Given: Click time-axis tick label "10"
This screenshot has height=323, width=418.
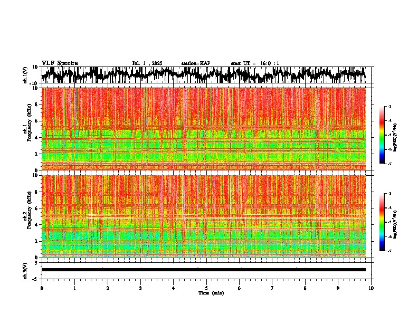Looking at the screenshot, I should point(371,288).
